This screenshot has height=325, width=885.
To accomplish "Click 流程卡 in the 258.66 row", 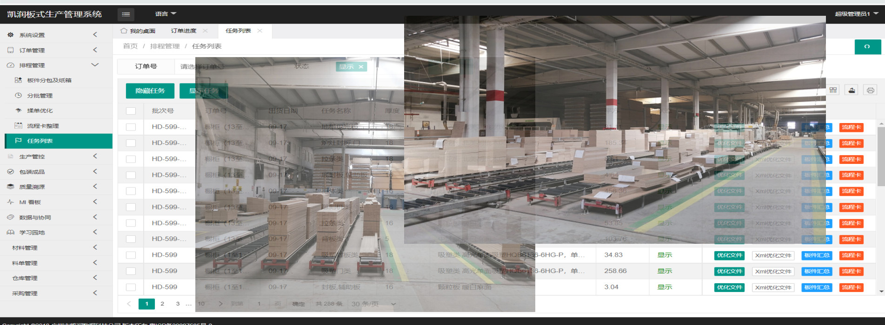I will (x=852, y=271).
